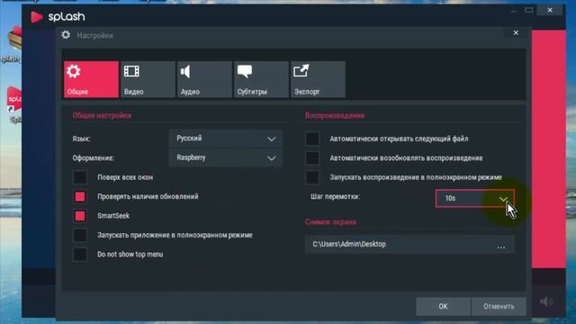Enable Do not show top menu
The width and height of the screenshot is (576, 324).
[80, 254]
